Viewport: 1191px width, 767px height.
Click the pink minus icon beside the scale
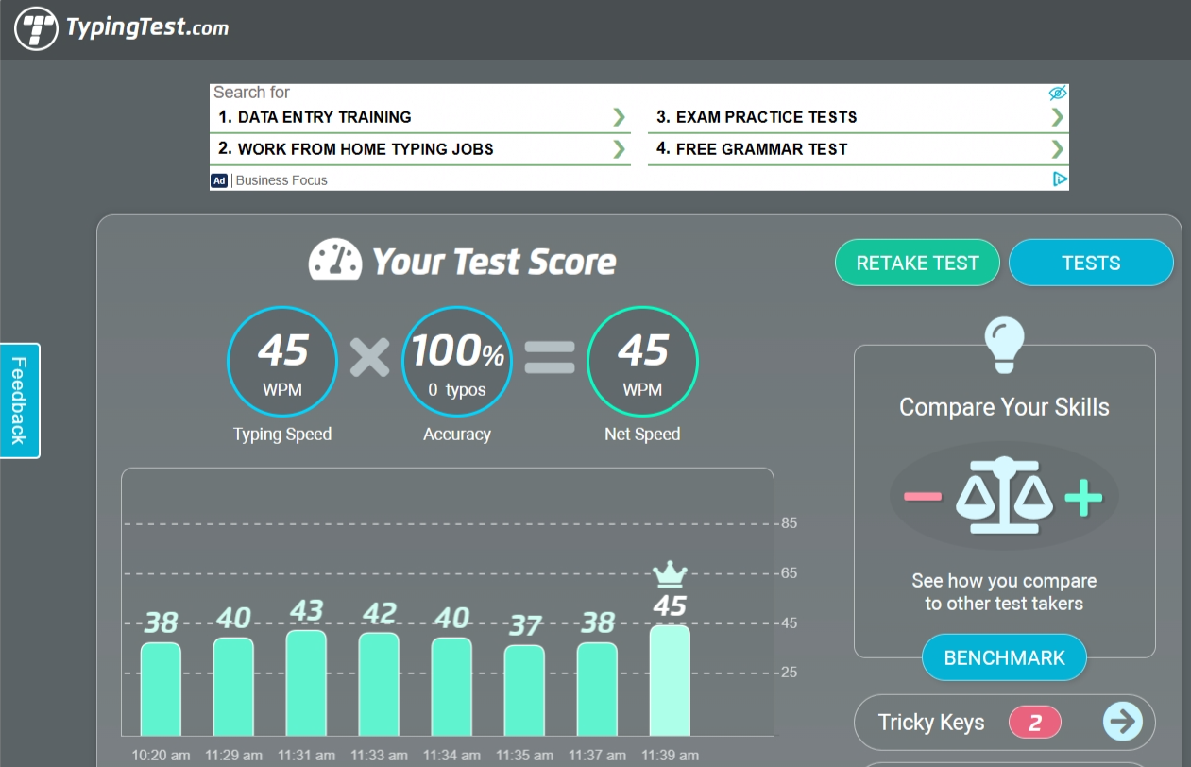923,496
